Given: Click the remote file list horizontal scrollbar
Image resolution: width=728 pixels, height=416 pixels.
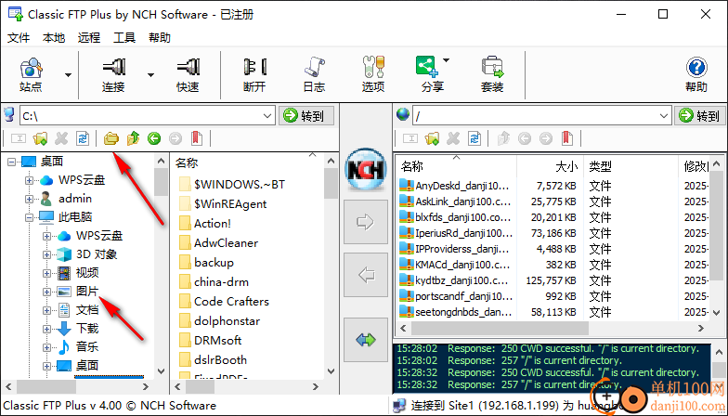Looking at the screenshot, I should (x=500, y=329).
